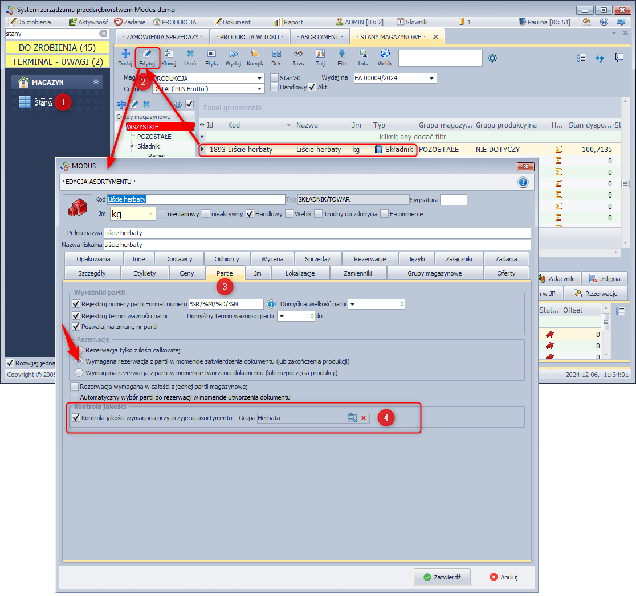This screenshot has width=636, height=596.
Task: Click the Dodaj (add) toolbar icon
Action: click(125, 57)
